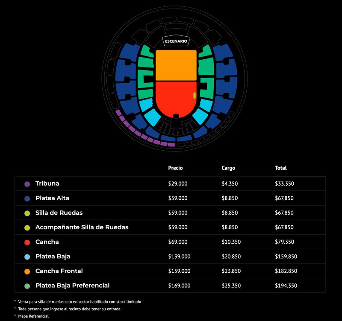Click the Total column header
Image resolution: width=342 pixels, height=321 pixels.
(x=281, y=168)
